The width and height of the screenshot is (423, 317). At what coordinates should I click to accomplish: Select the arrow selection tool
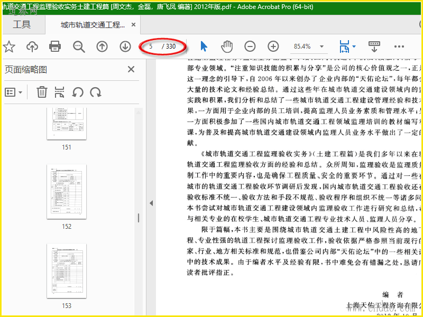204,46
